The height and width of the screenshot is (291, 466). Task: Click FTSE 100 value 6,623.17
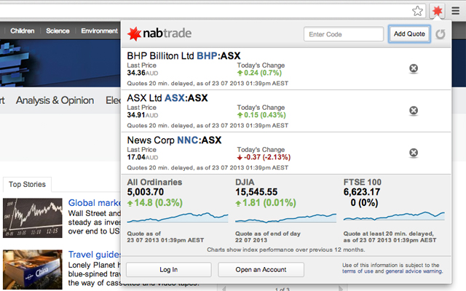click(x=362, y=192)
